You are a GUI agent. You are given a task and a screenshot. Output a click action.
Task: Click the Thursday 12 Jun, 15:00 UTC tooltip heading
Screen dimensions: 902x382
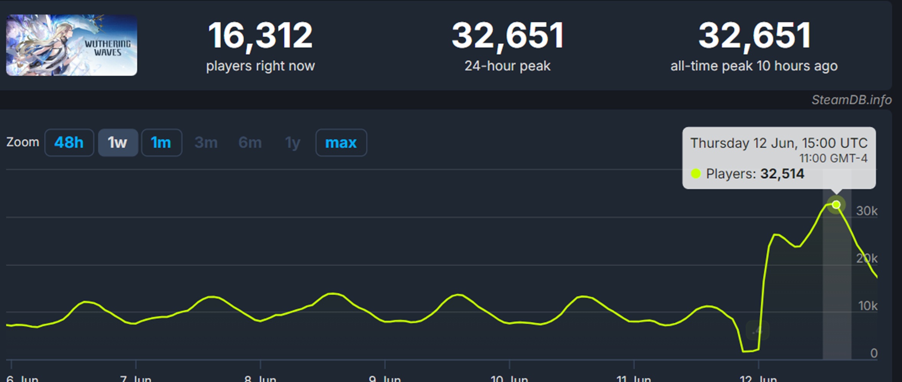point(779,143)
